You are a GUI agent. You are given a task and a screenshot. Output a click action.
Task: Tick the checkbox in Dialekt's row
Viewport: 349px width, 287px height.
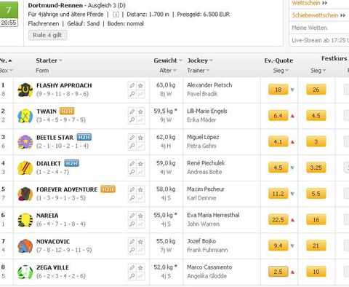point(347,168)
